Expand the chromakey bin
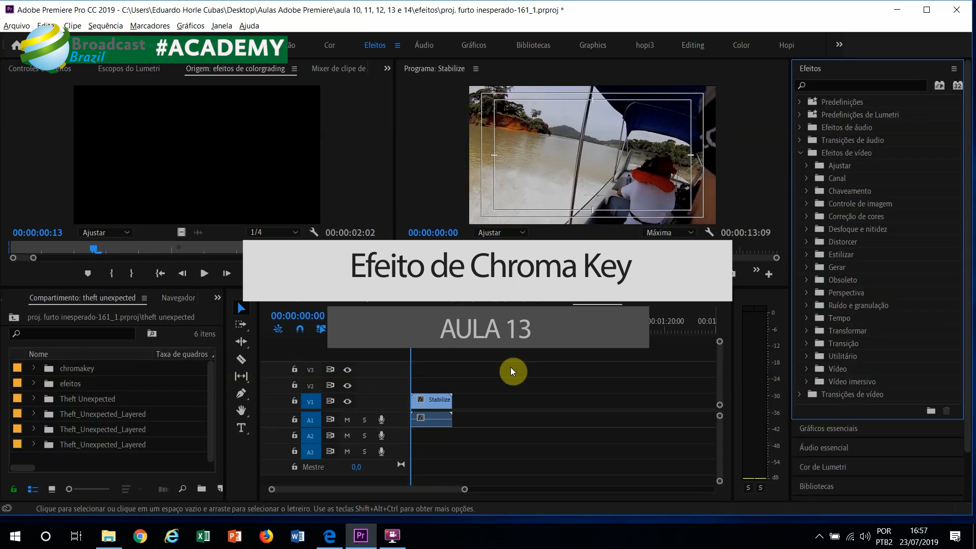976x549 pixels. click(34, 368)
